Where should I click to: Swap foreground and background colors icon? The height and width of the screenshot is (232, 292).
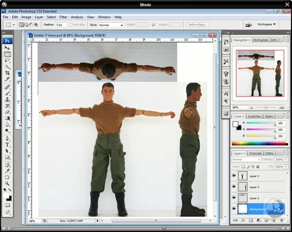pyautogui.click(x=10, y=190)
